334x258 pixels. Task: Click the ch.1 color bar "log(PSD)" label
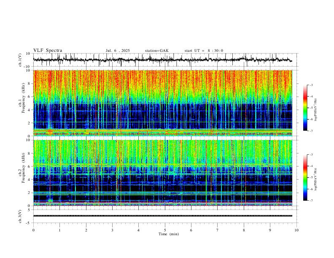click(316, 110)
